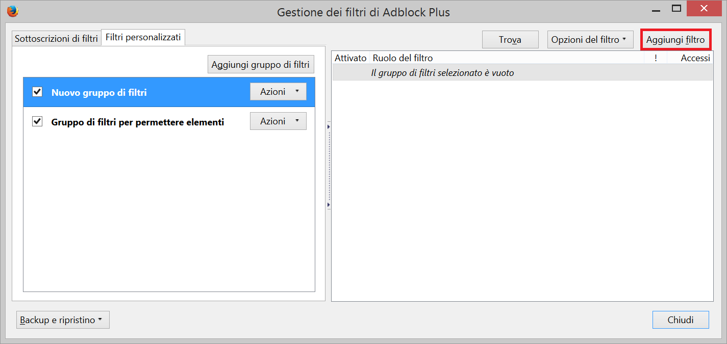Switch to Sottoscrizioni di filtri tab

[x=56, y=38]
